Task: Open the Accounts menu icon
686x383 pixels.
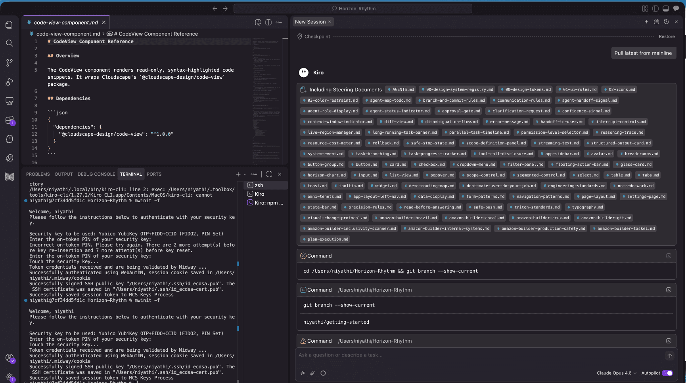Action: click(x=9, y=358)
